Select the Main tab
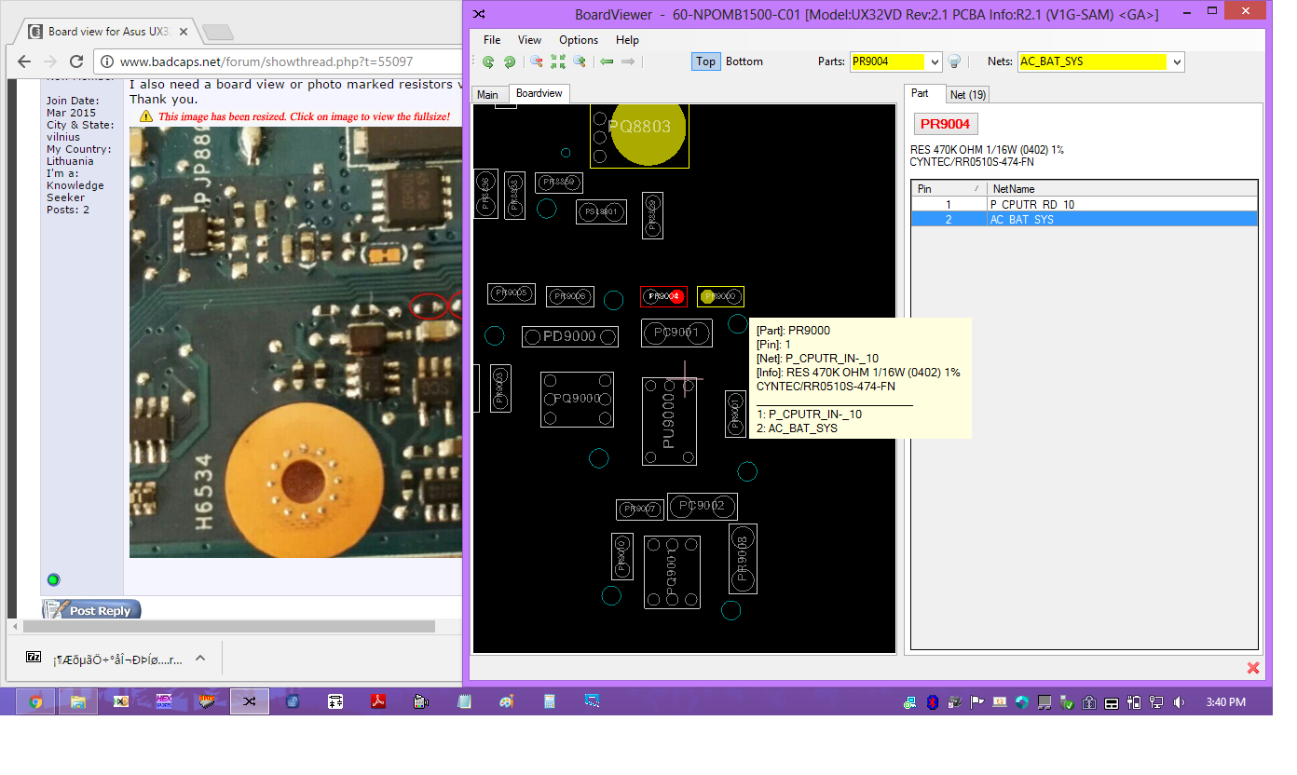Image resolution: width=1297 pixels, height=775 pixels. point(487,95)
